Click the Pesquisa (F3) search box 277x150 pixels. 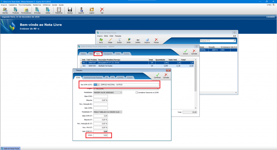coord(216,41)
